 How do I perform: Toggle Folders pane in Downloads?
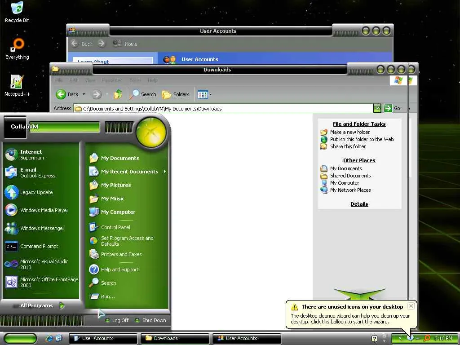(x=176, y=94)
